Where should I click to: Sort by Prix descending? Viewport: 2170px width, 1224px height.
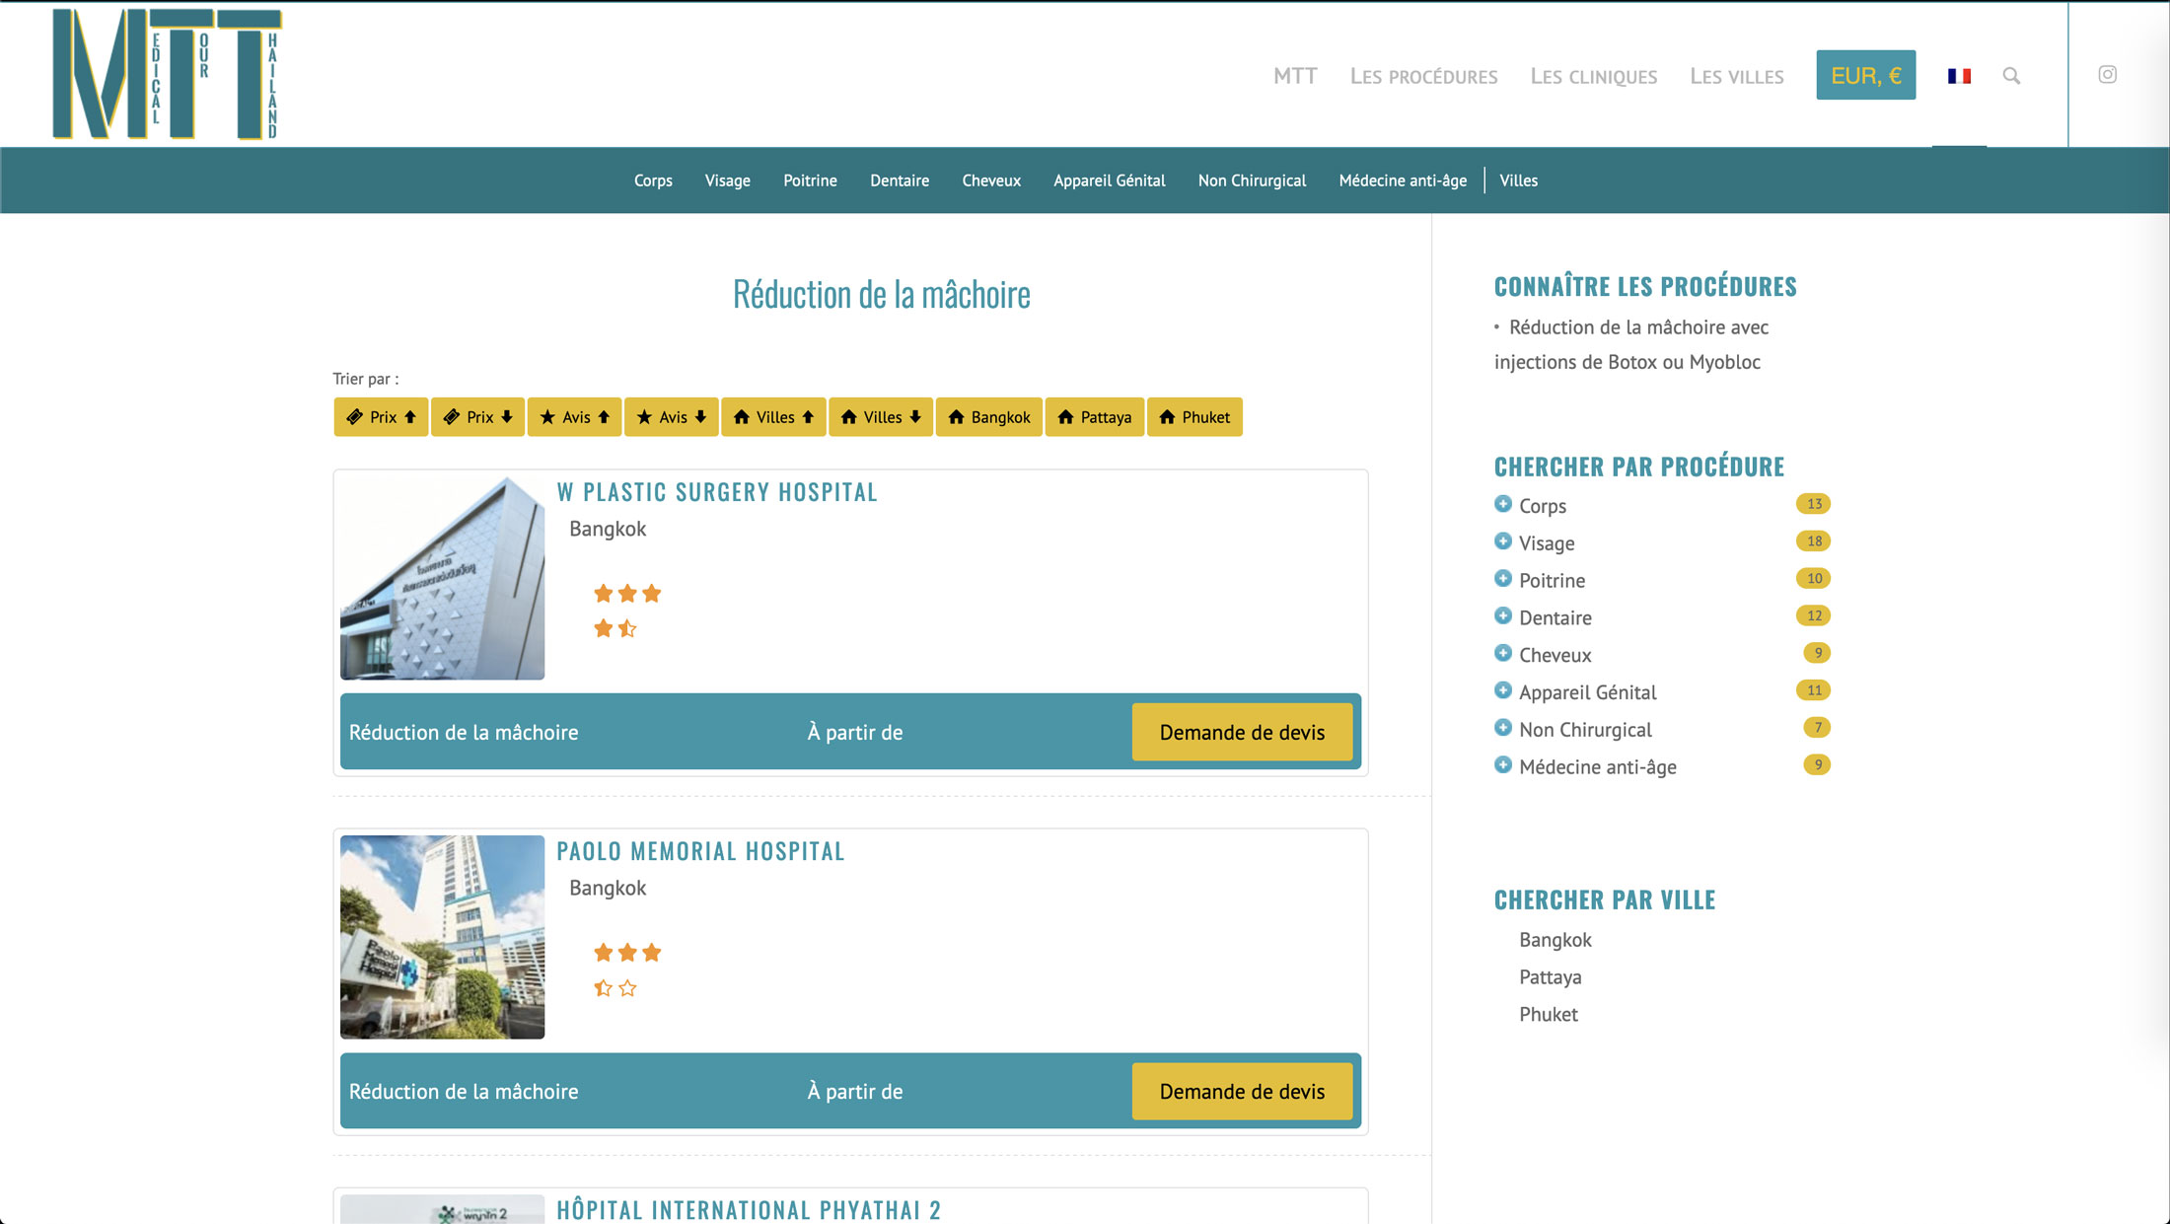[x=477, y=417]
